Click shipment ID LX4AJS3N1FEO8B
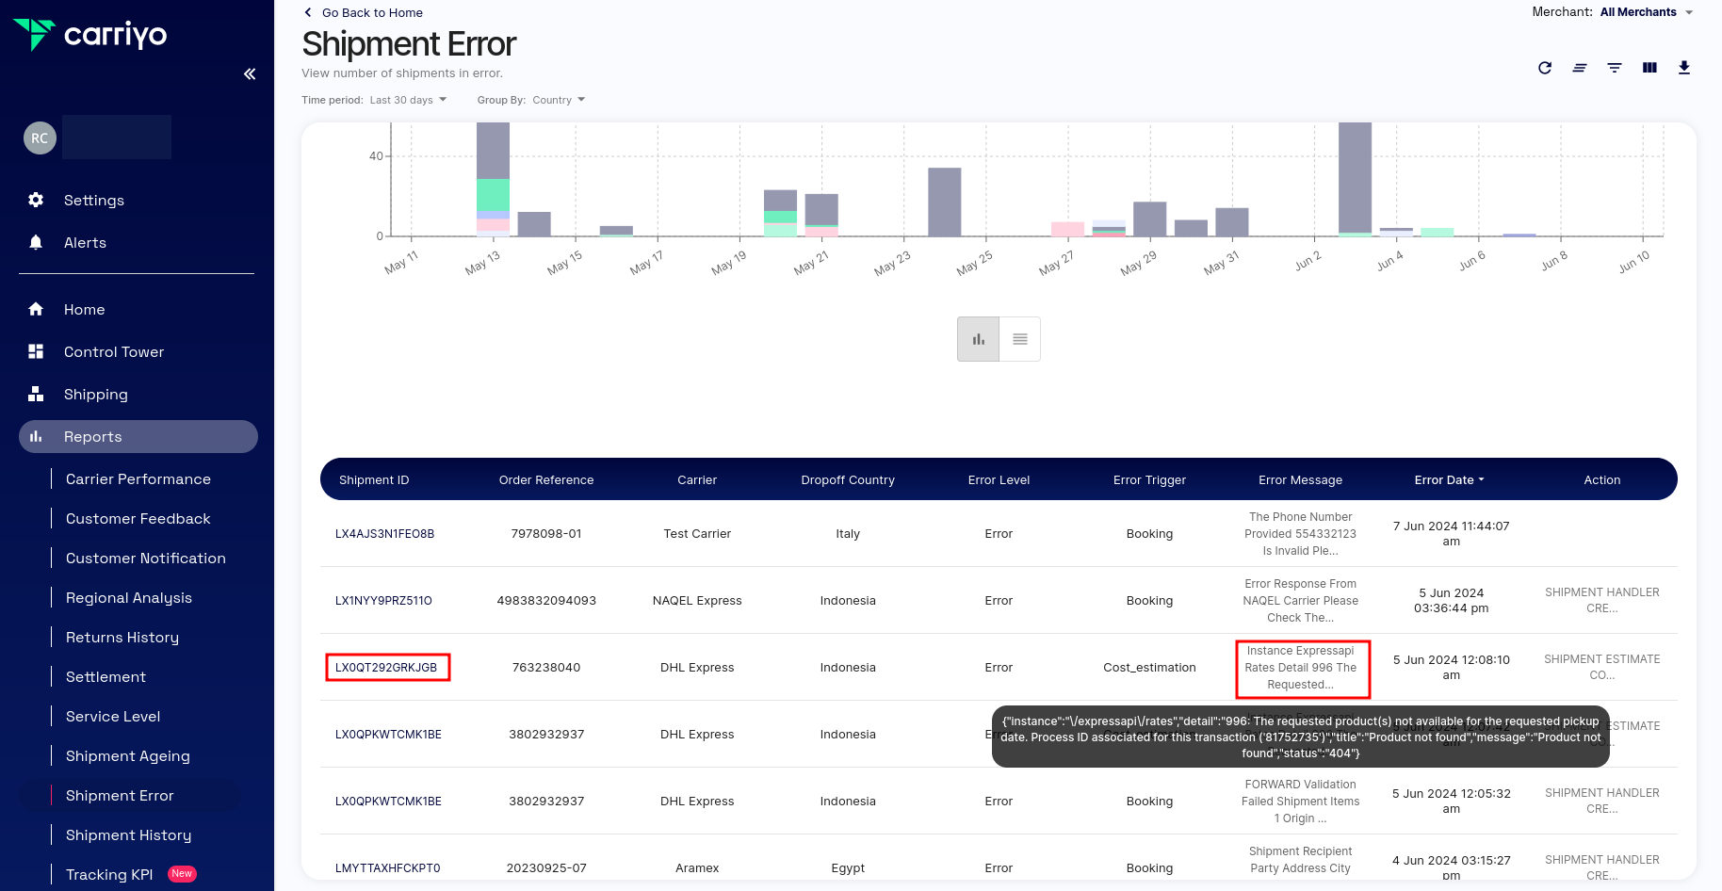This screenshot has width=1722, height=891. (385, 533)
